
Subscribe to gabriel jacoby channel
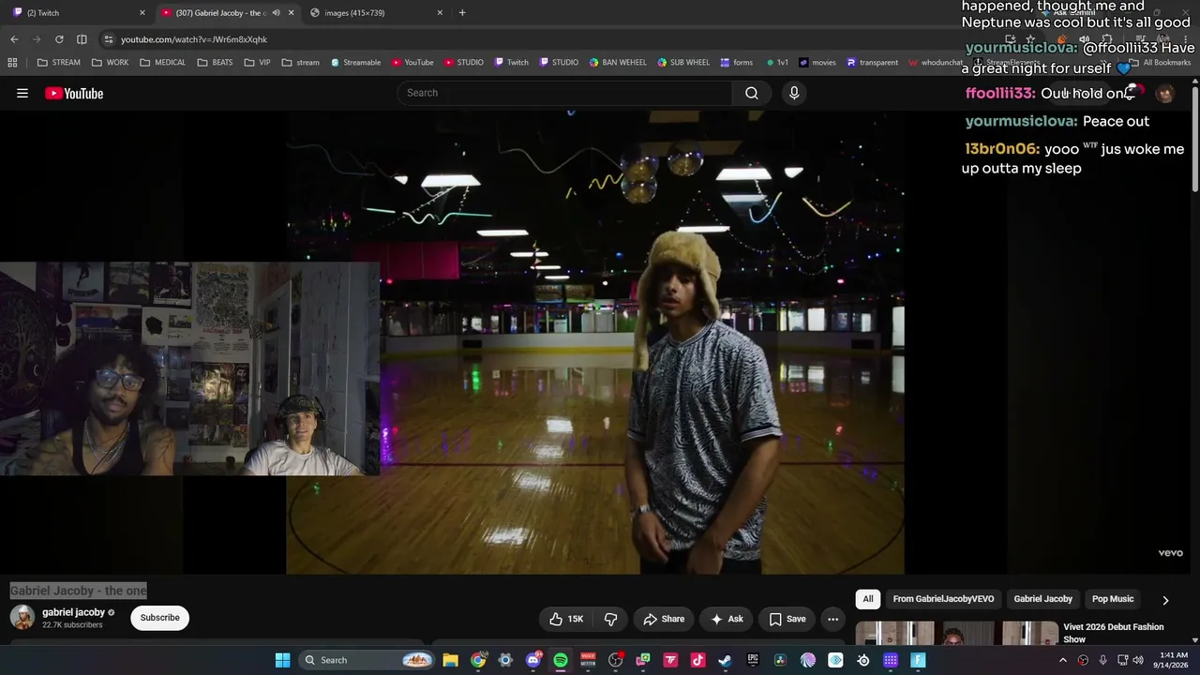159,618
